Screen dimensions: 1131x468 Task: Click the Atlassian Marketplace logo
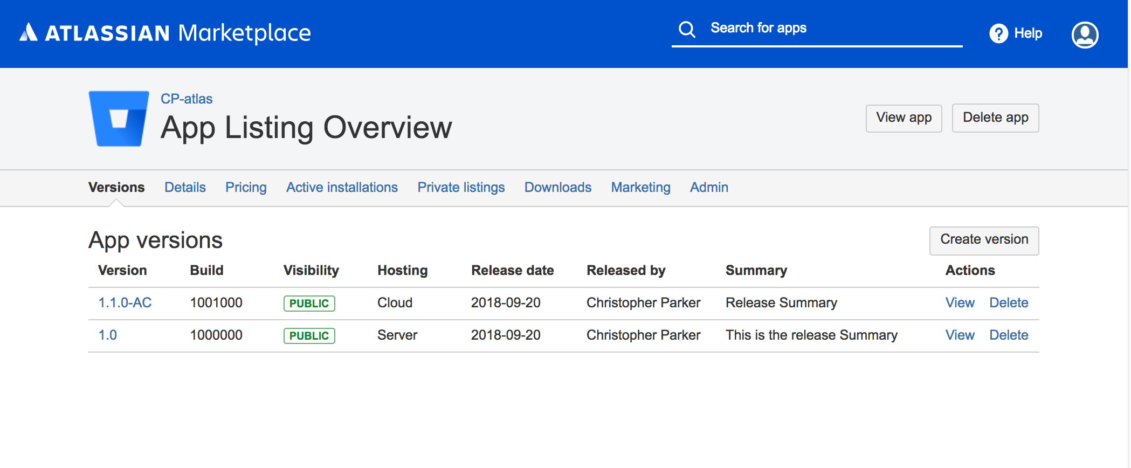point(165,33)
